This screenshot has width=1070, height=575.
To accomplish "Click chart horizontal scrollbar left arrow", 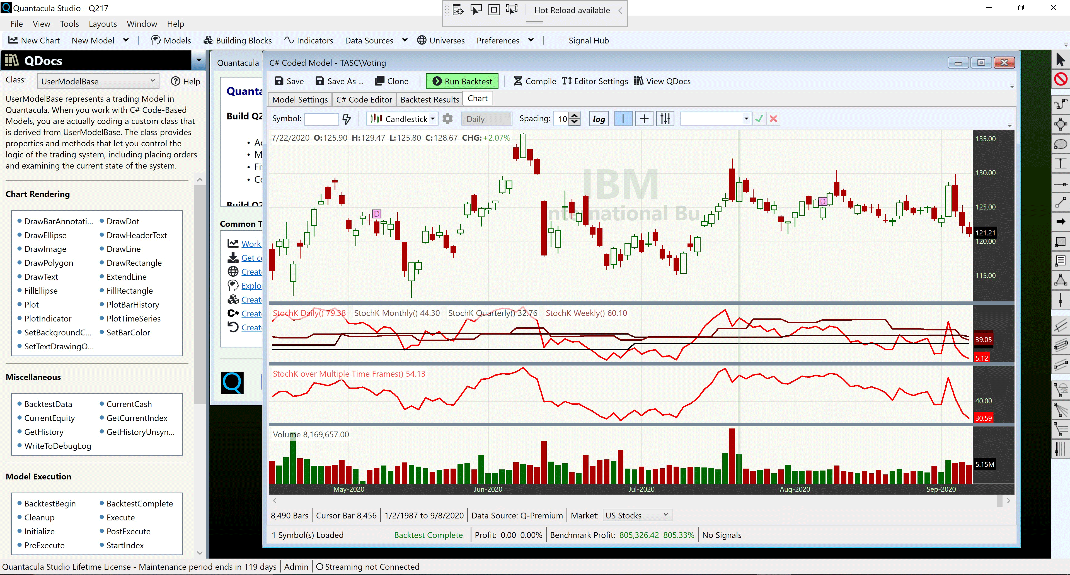I will click(275, 501).
